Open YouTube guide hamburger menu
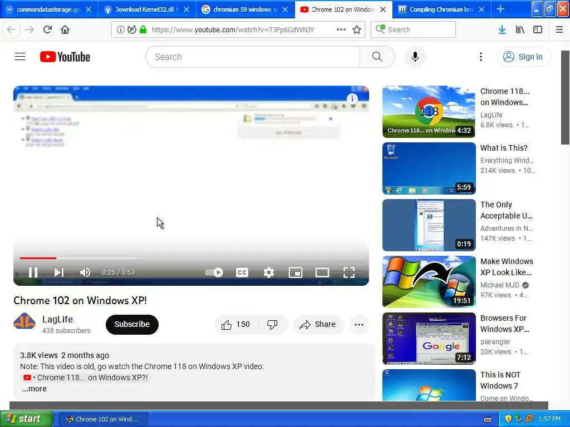The height and width of the screenshot is (427, 570). point(20,57)
